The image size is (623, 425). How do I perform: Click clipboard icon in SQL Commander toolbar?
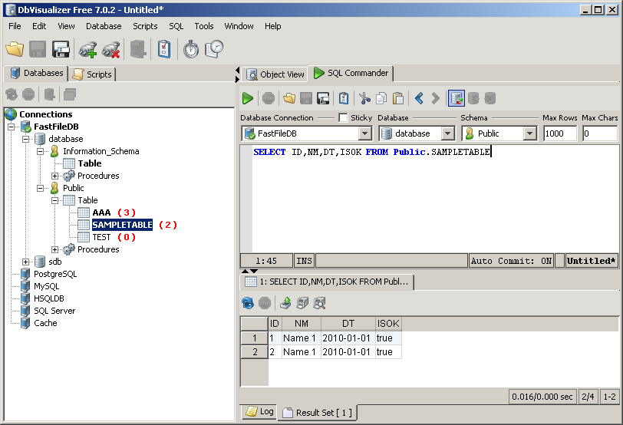[344, 98]
